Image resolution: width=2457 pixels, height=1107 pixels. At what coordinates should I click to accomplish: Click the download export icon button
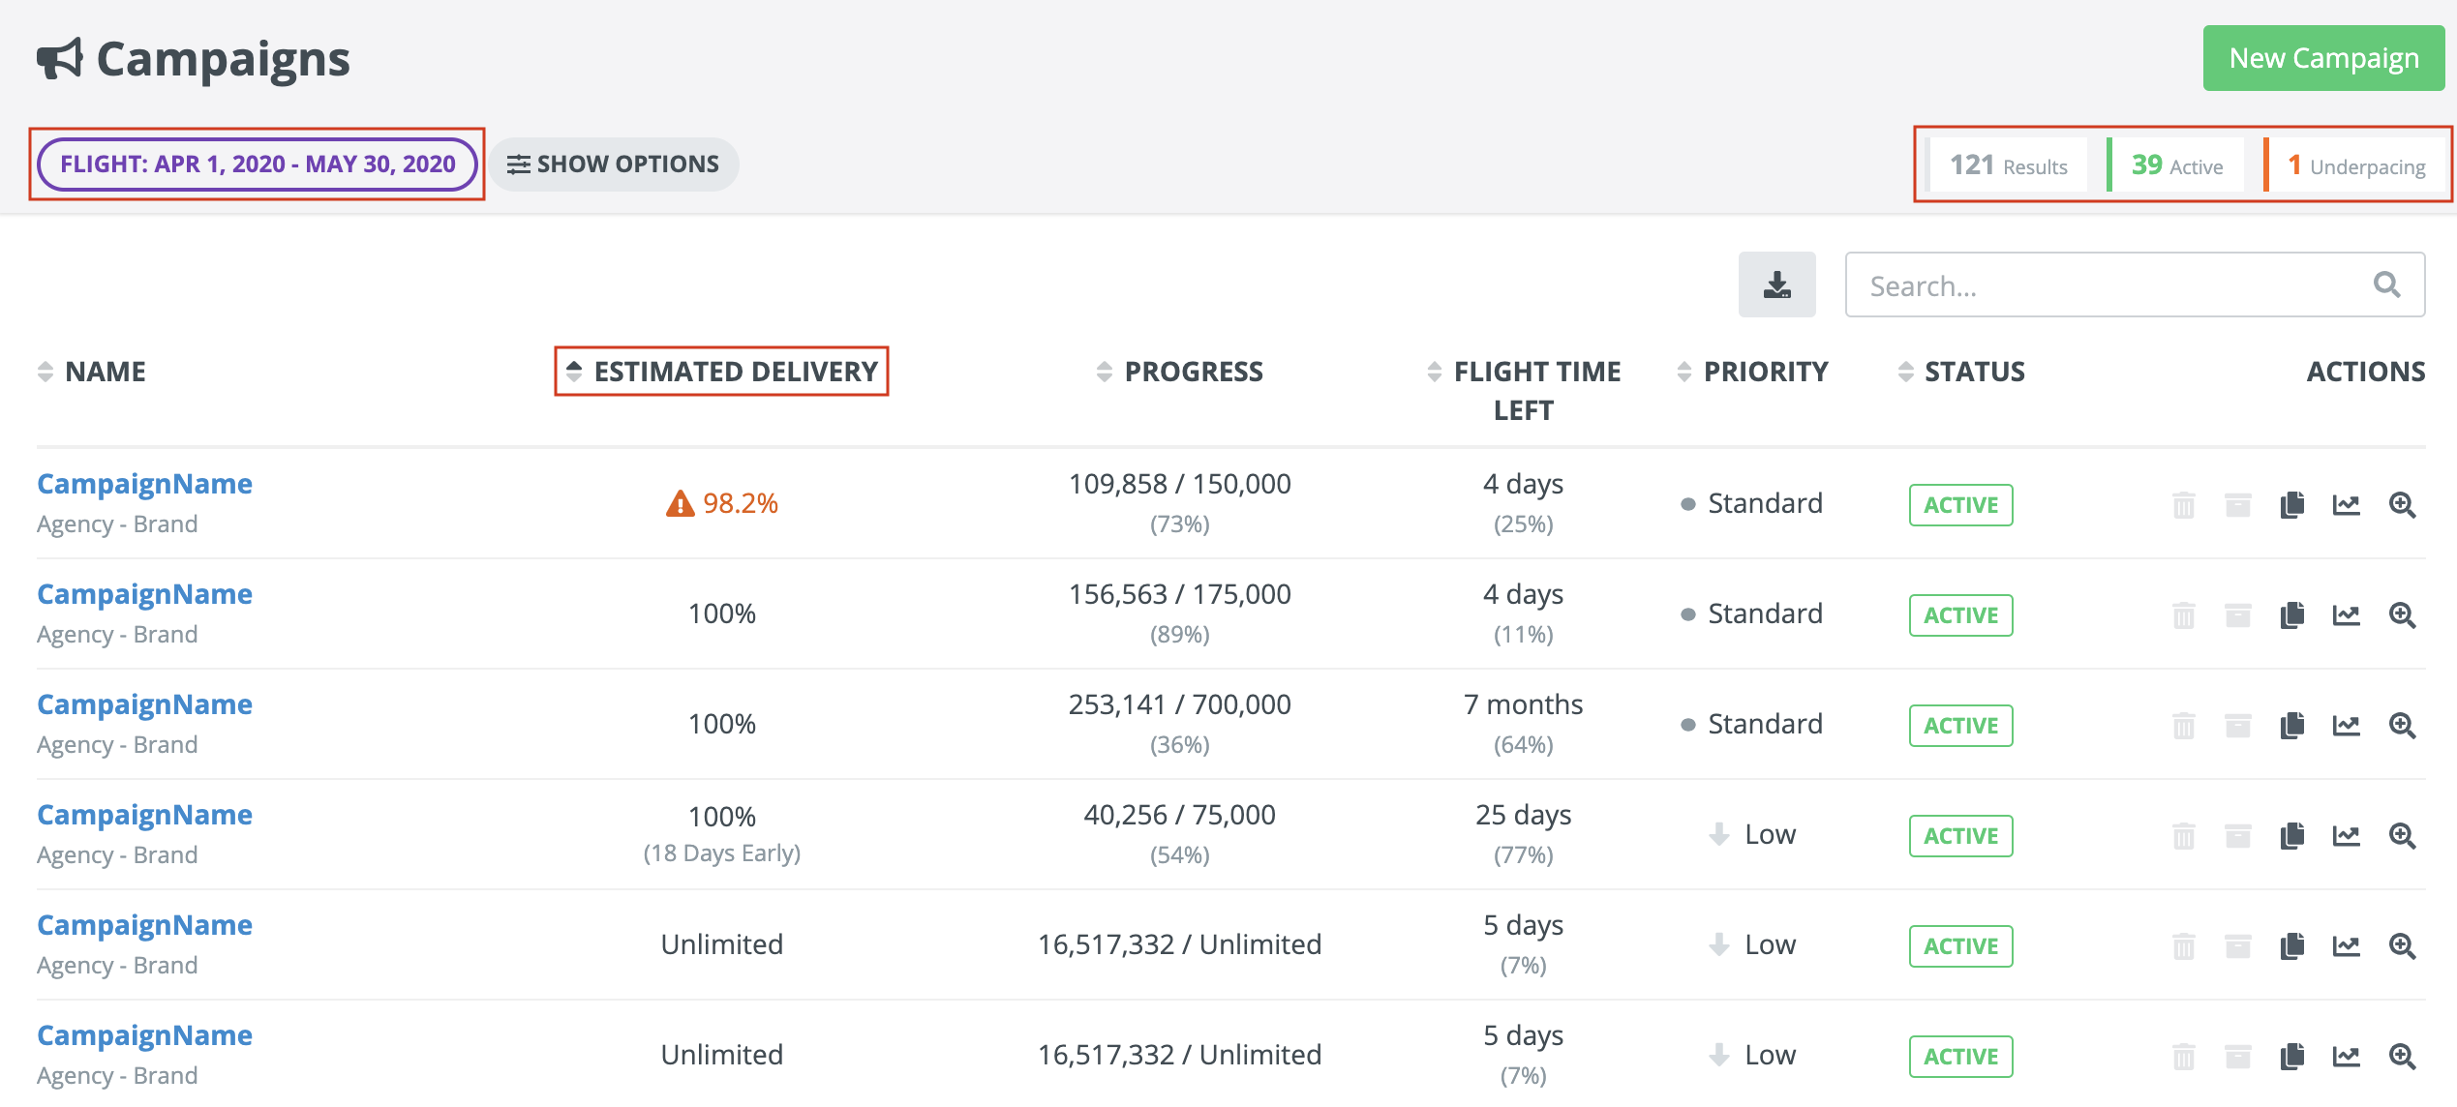(x=1776, y=284)
